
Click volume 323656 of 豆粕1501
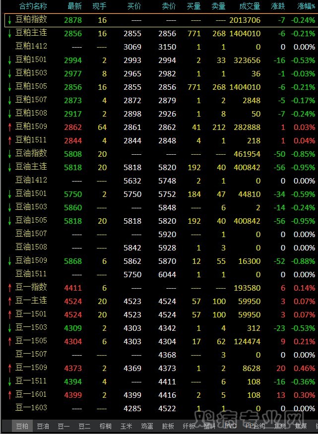pyautogui.click(x=247, y=61)
